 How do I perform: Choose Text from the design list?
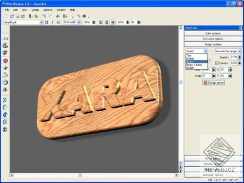coord(197,56)
